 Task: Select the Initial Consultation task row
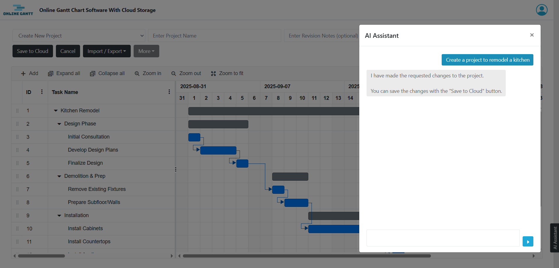[93, 137]
